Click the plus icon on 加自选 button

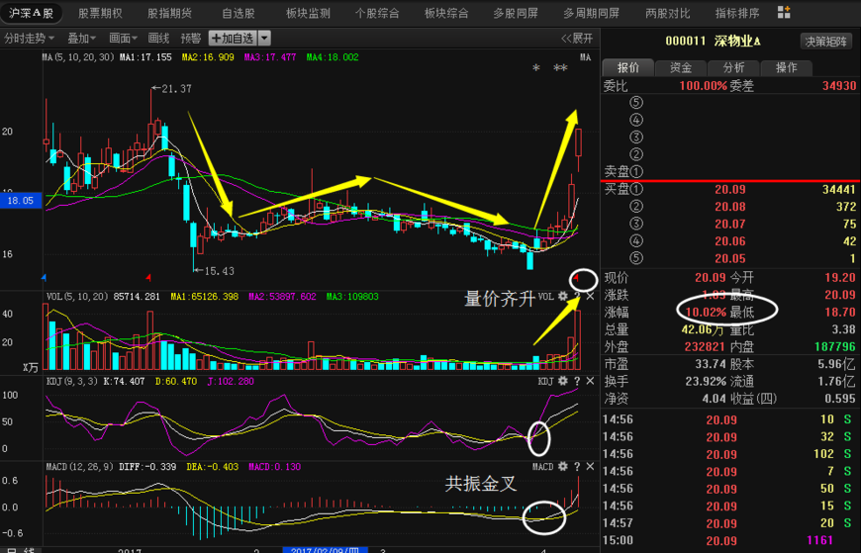[216, 39]
